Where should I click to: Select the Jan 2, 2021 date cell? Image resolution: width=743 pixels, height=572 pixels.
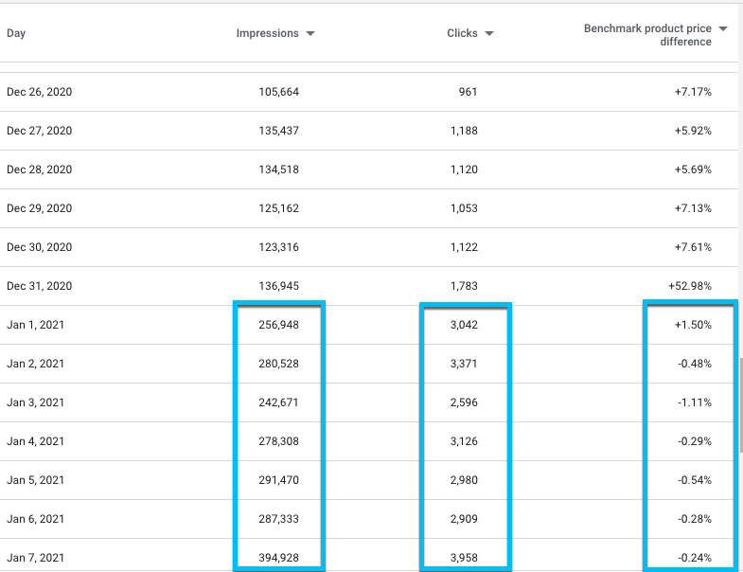(36, 364)
